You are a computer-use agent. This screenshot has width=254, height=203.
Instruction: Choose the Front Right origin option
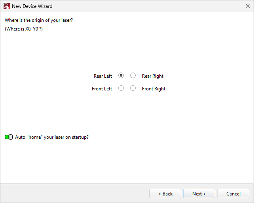coord(133,88)
